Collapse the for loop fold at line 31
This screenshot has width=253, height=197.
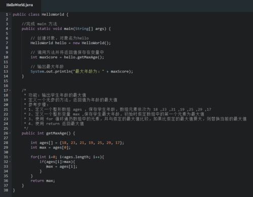coord(10,157)
